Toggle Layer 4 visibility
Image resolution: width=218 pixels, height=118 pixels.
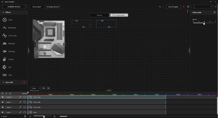click(x=3, y=97)
